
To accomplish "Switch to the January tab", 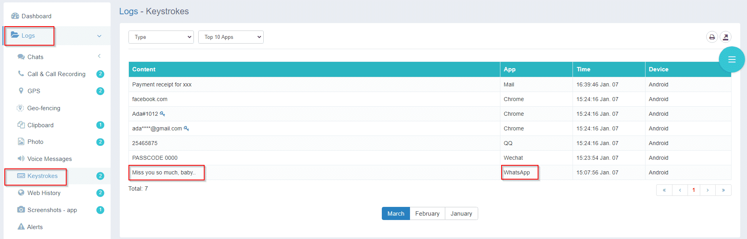I will tap(461, 214).
